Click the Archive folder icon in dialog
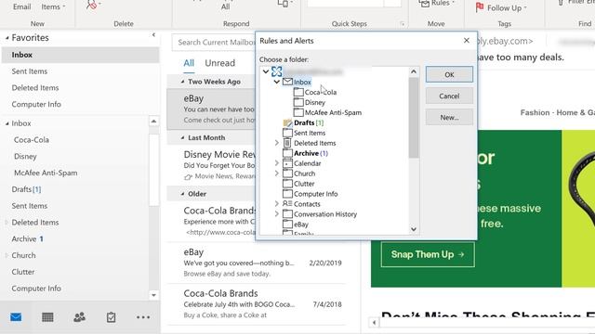The image size is (595, 334). pos(287,153)
